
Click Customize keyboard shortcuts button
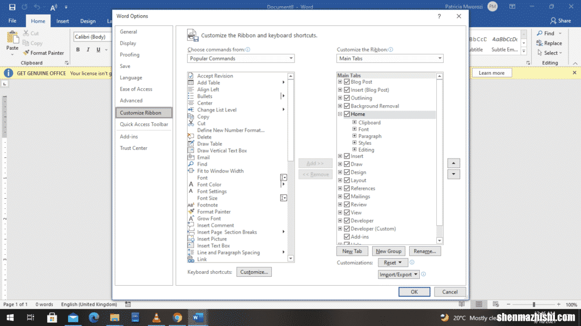pyautogui.click(x=254, y=272)
